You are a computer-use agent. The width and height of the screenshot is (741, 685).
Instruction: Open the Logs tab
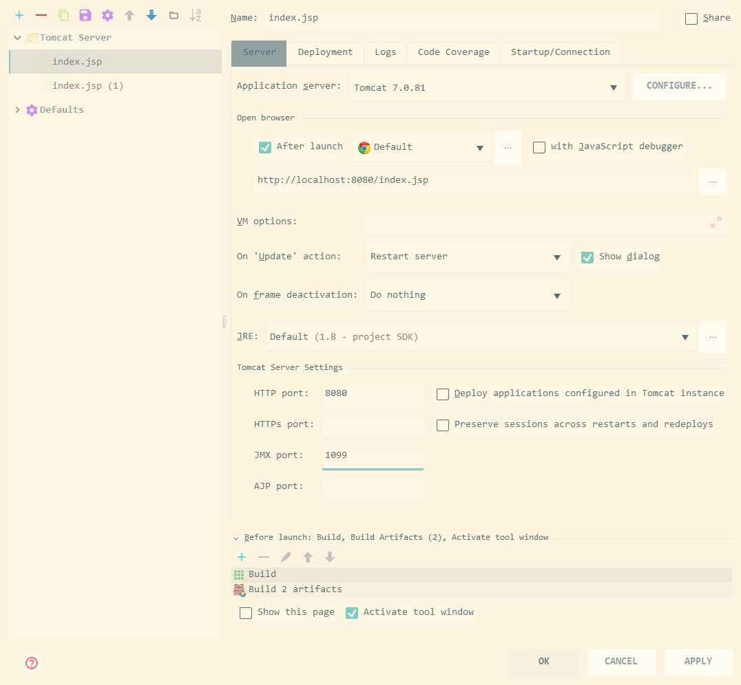coord(386,52)
